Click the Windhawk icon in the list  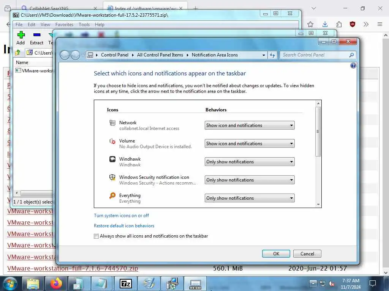112,159
